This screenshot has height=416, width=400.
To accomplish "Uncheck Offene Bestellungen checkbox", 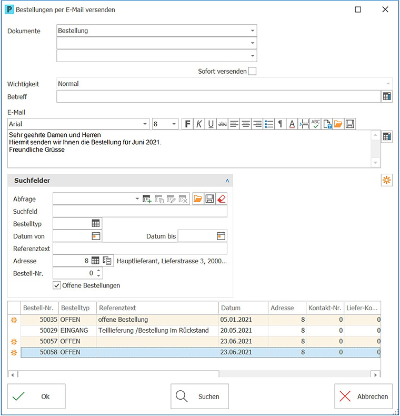I will pos(56,285).
